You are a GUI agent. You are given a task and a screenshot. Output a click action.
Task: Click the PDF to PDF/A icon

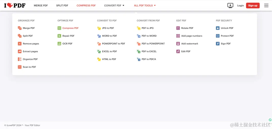coord(139,59)
